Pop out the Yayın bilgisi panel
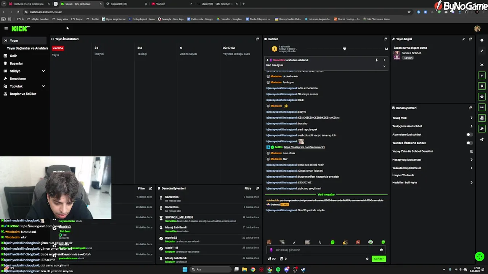Image resolution: width=488 pixels, height=274 pixels. [470, 39]
